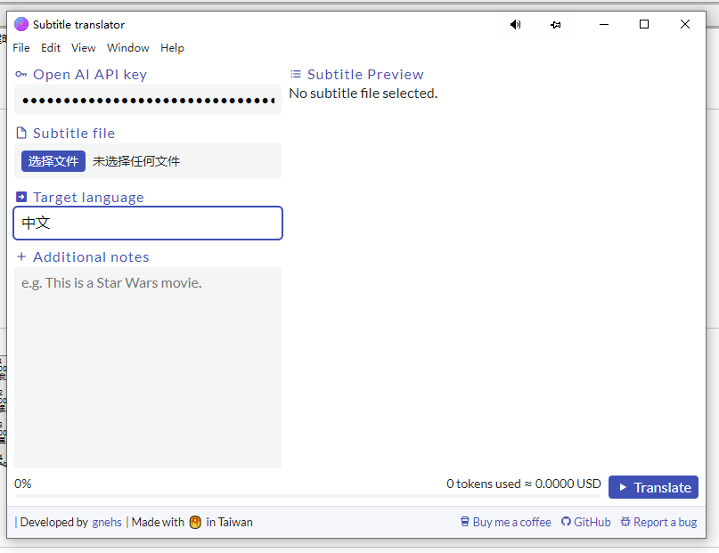Open the View menu

click(x=83, y=48)
